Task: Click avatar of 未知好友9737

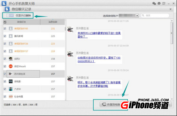Action: pyautogui.click(x=11, y=51)
